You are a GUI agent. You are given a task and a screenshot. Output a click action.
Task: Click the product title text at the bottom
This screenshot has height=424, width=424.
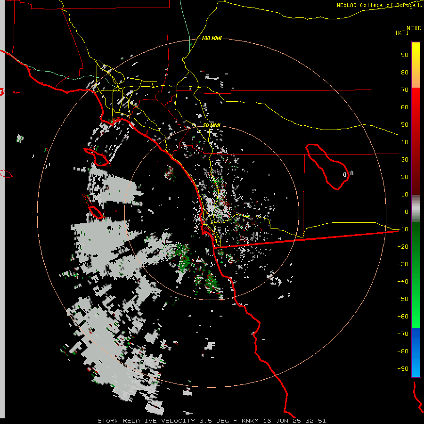[x=212, y=421]
